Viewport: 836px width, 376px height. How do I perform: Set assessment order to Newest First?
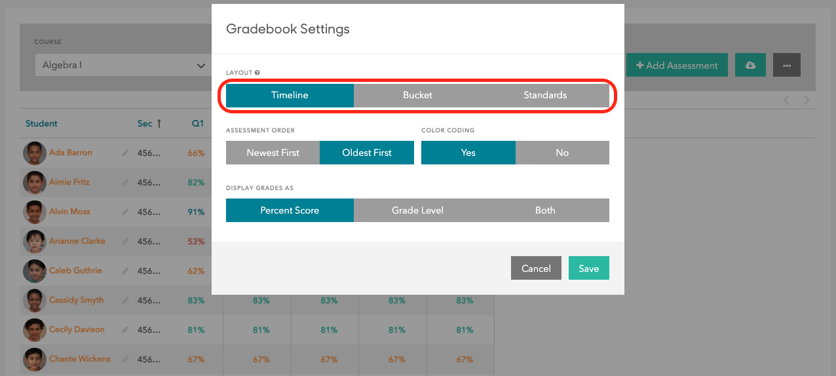click(x=273, y=153)
